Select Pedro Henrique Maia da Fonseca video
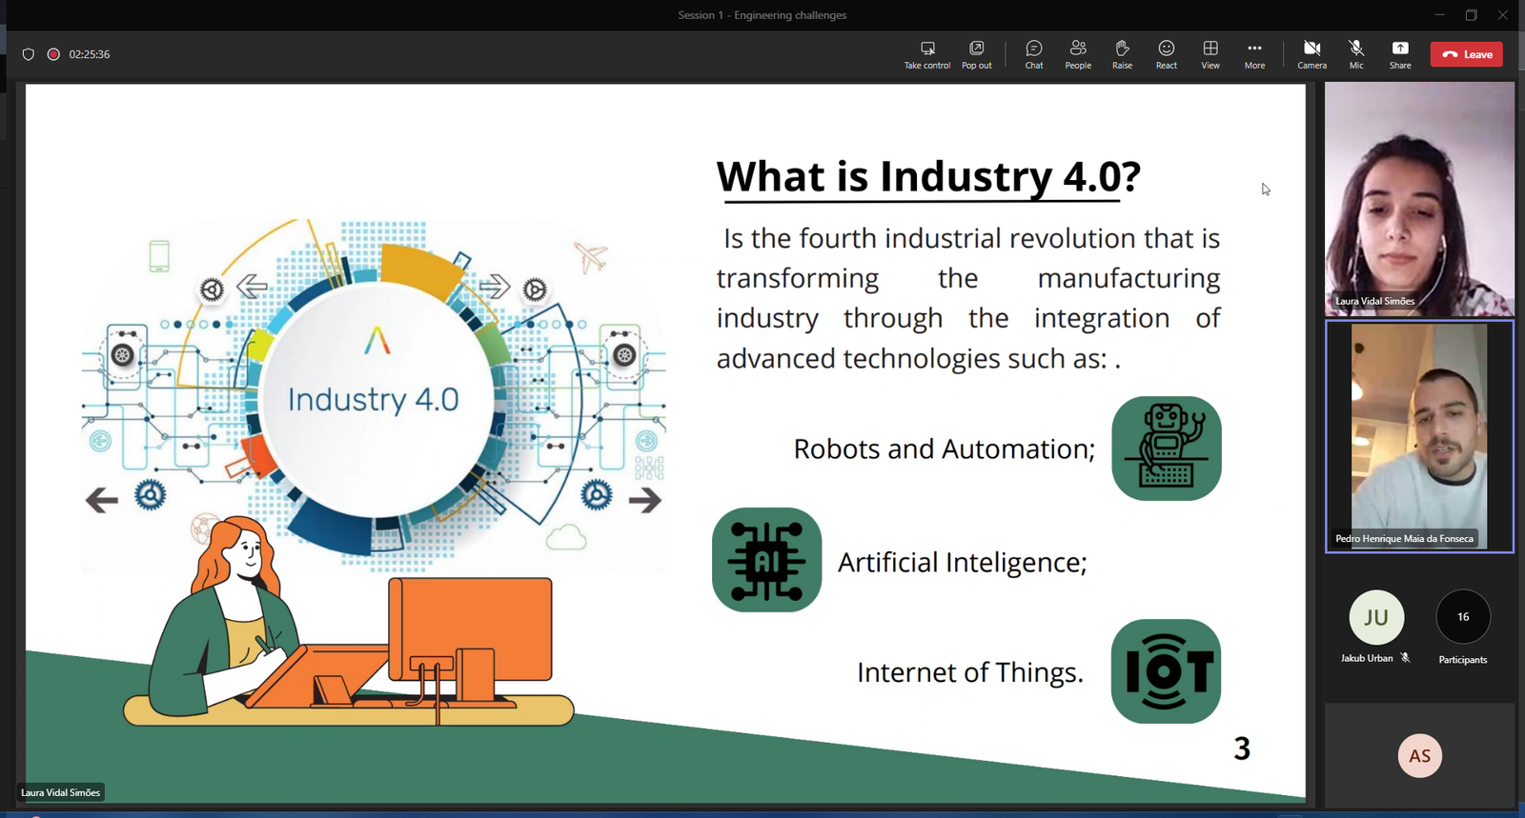The width and height of the screenshot is (1525, 818). (1418, 436)
